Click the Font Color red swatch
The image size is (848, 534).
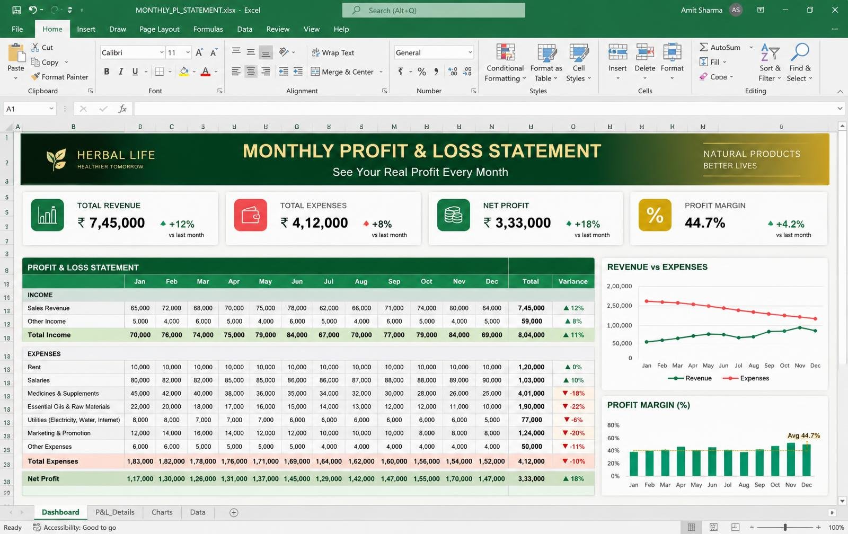[206, 72]
